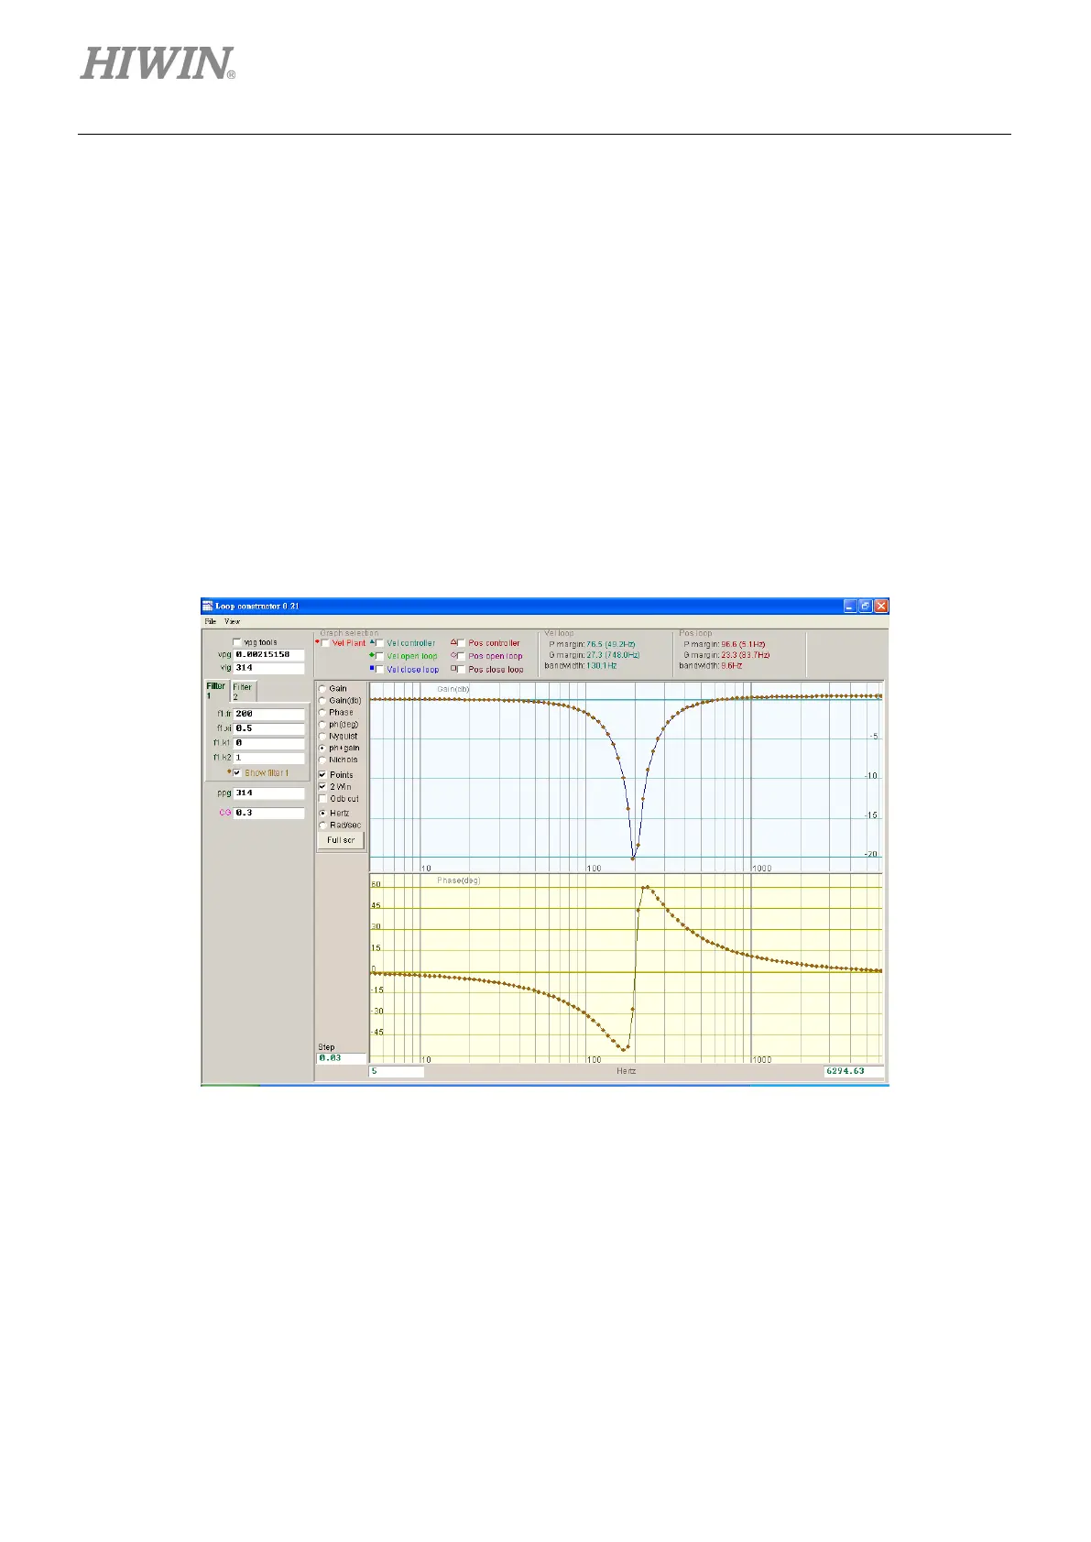Select the Phase radio option
Screen dimensions: 1091x1542
click(x=322, y=712)
